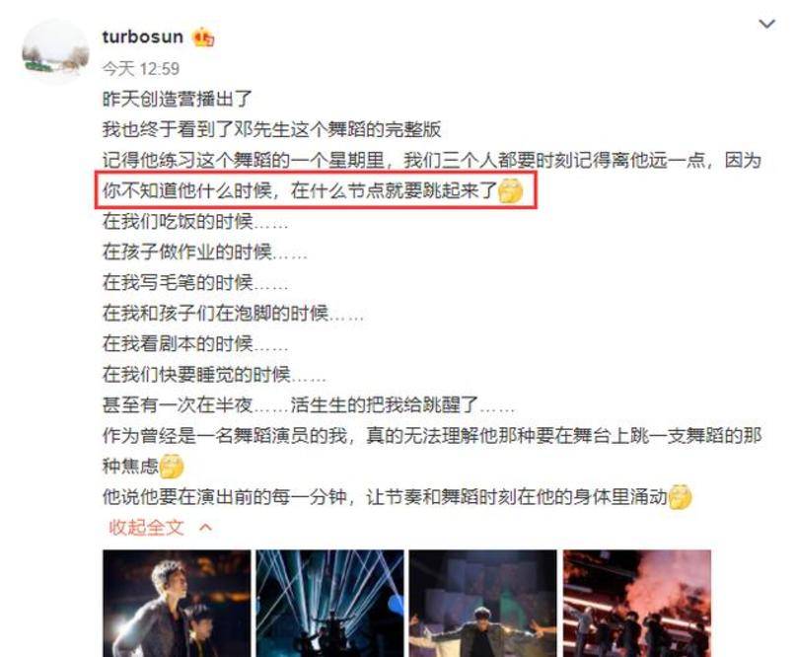Open the post options chevron menu
This screenshot has width=797, height=657.
pyautogui.click(x=766, y=24)
